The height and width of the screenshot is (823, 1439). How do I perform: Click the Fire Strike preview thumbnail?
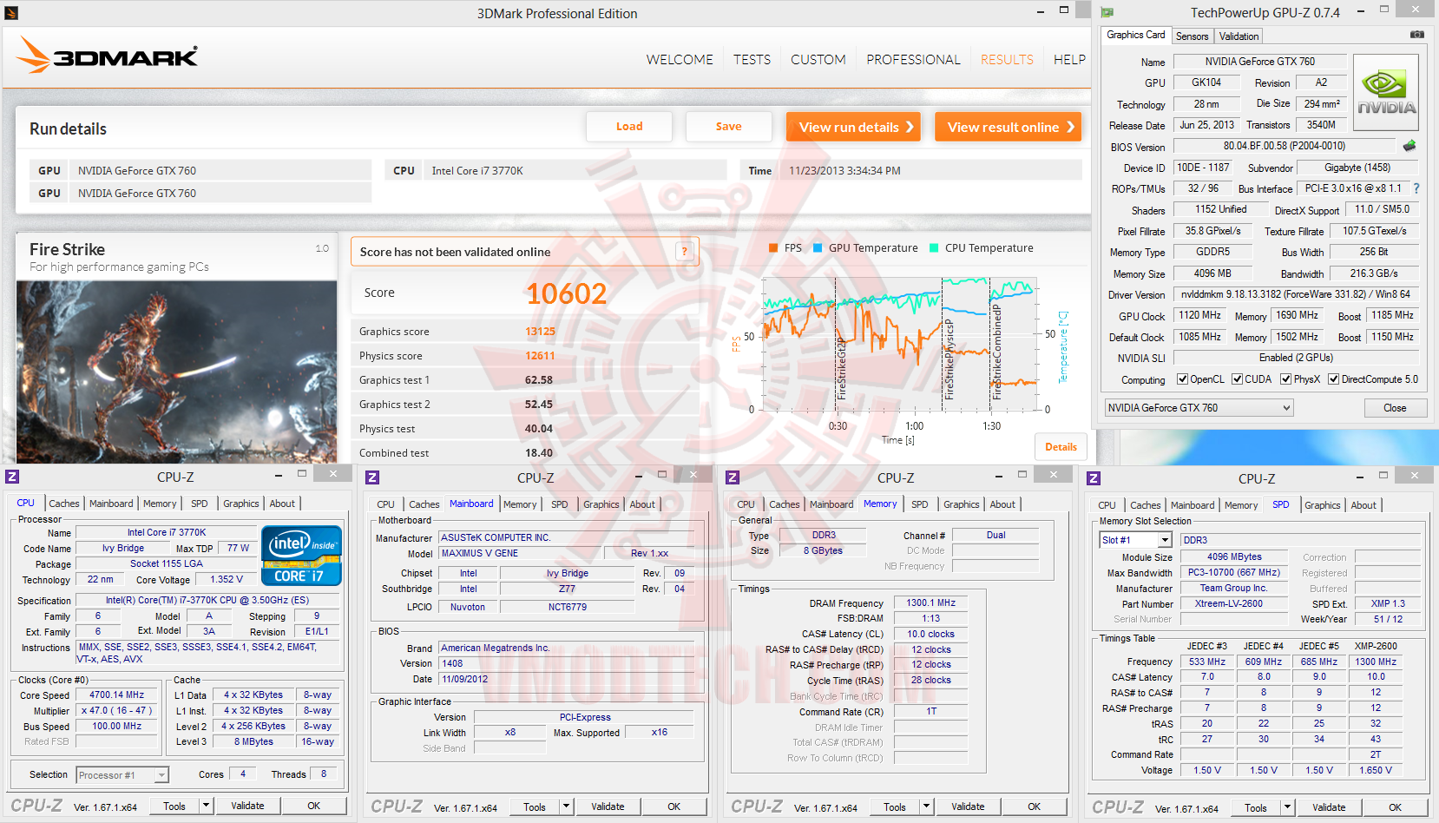[x=177, y=372]
